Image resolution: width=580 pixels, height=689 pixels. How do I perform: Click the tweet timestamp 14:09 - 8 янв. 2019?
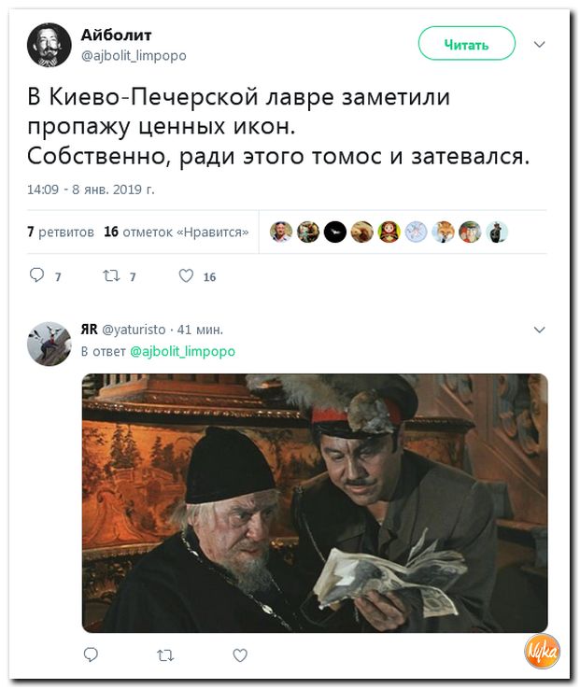click(91, 190)
